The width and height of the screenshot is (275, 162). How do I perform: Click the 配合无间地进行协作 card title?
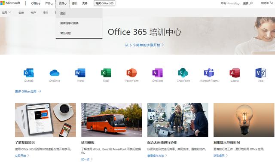[162, 143]
